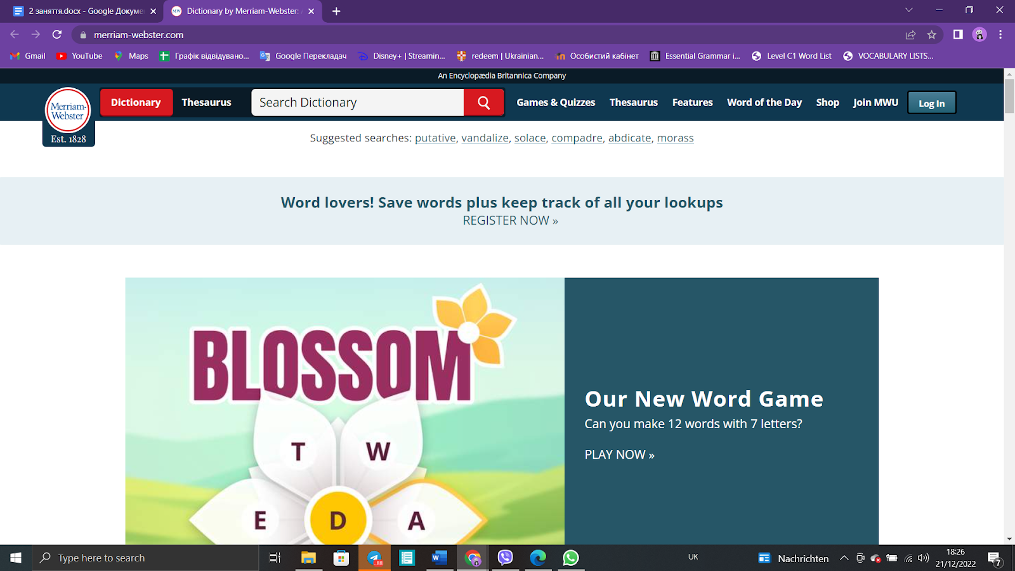Click the PLAY NOW link
This screenshot has height=571, width=1015.
tap(620, 455)
